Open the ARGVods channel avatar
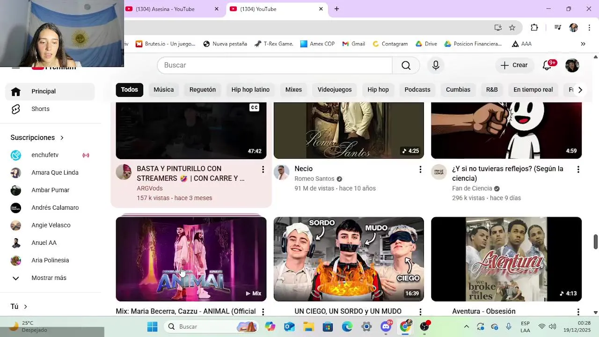The image size is (599, 337). (x=124, y=172)
